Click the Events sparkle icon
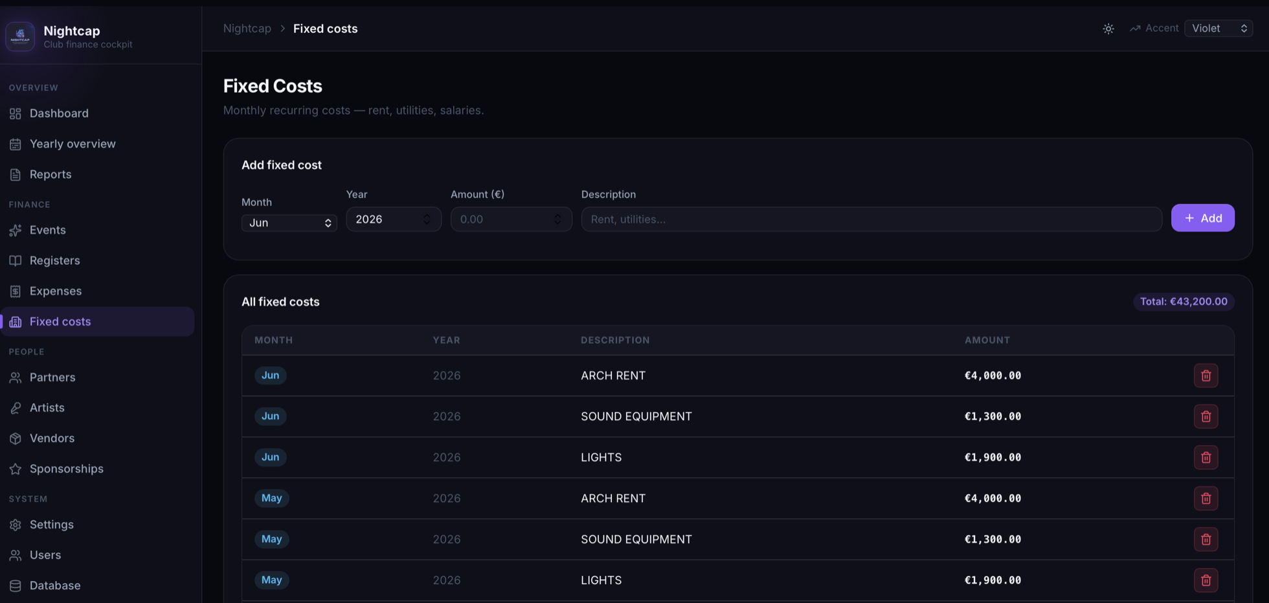This screenshot has height=603, width=1269. (x=16, y=230)
